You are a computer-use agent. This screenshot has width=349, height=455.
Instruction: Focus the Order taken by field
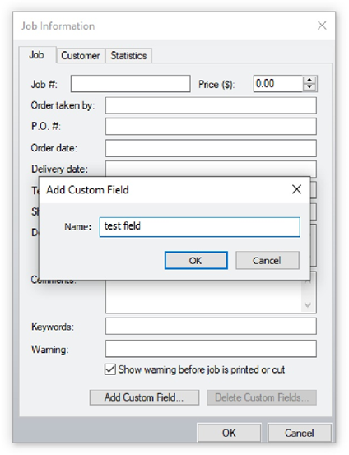(x=211, y=105)
